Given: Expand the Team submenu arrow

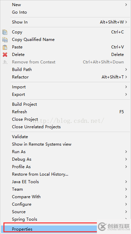Looking at the screenshot, I should point(126,189).
